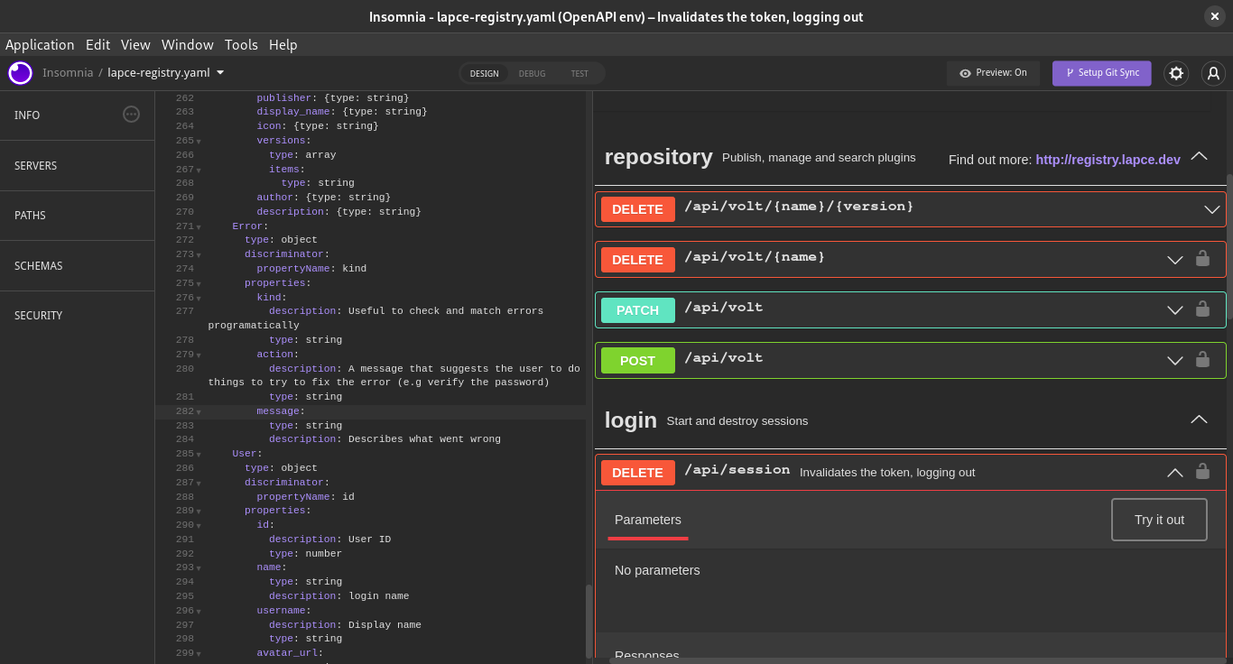This screenshot has width=1233, height=664.
Task: Switch to the DEBUG tab
Action: click(532, 73)
